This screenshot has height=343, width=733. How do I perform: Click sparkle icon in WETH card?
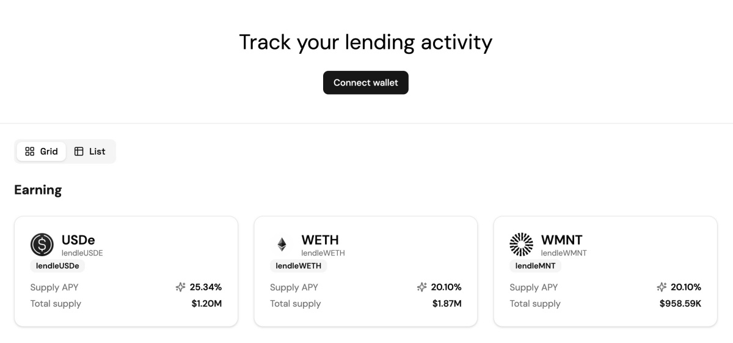pos(421,287)
